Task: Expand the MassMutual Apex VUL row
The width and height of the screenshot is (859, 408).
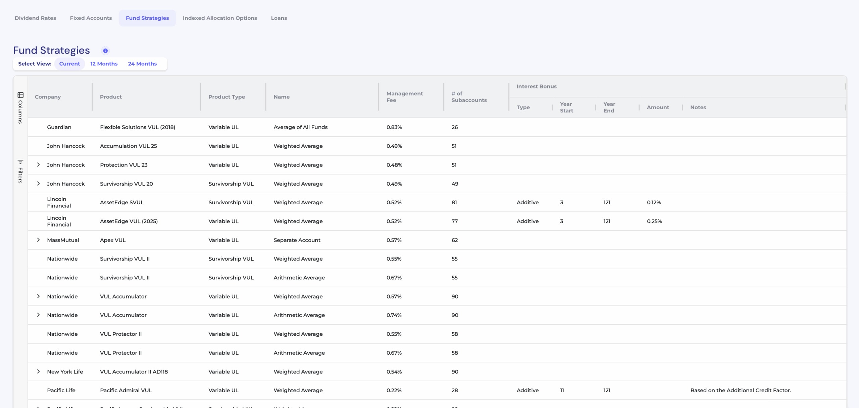Action: click(38, 240)
